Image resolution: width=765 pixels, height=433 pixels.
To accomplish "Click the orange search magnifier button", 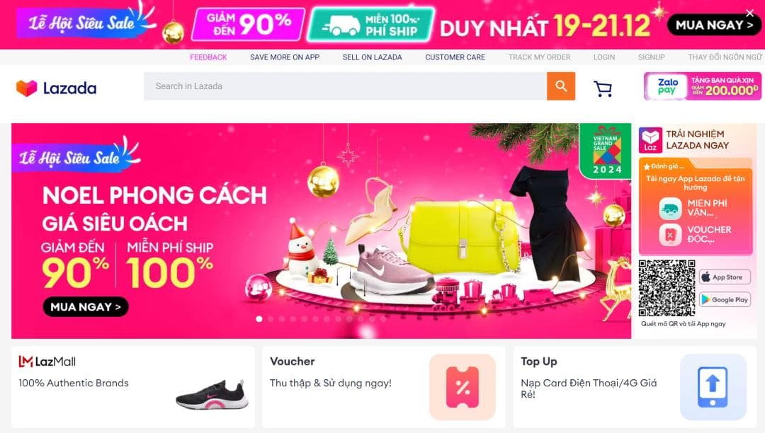I will (560, 86).
